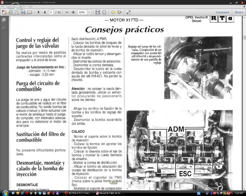Image resolution: width=246 pixels, height=196 pixels.
Task: Open the zoom level dropdown arrow
Action: click(89, 12)
